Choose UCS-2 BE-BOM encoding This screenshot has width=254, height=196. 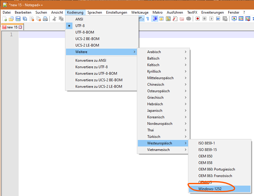click(x=102, y=39)
